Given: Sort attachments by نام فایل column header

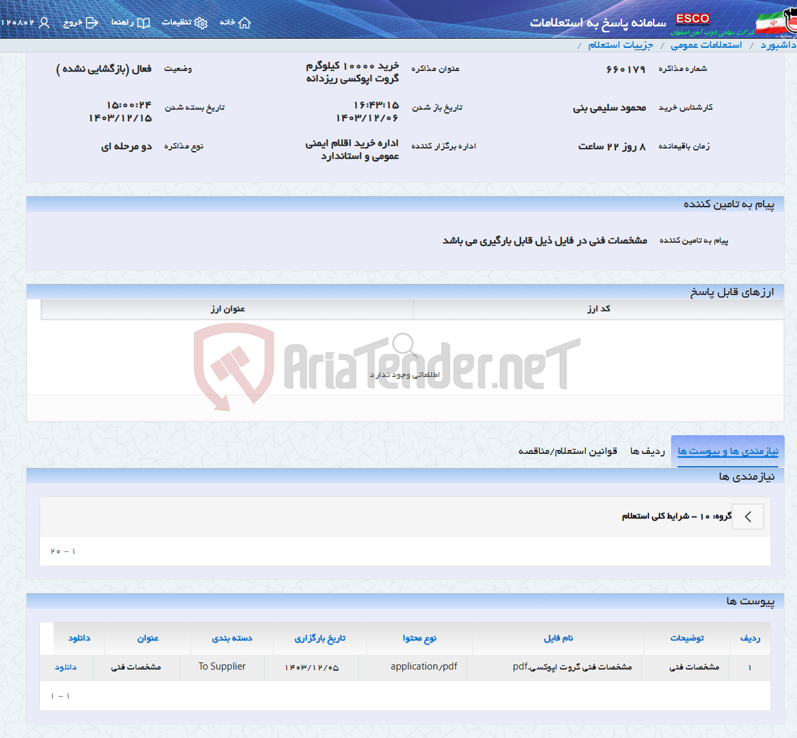Looking at the screenshot, I should [x=558, y=638].
